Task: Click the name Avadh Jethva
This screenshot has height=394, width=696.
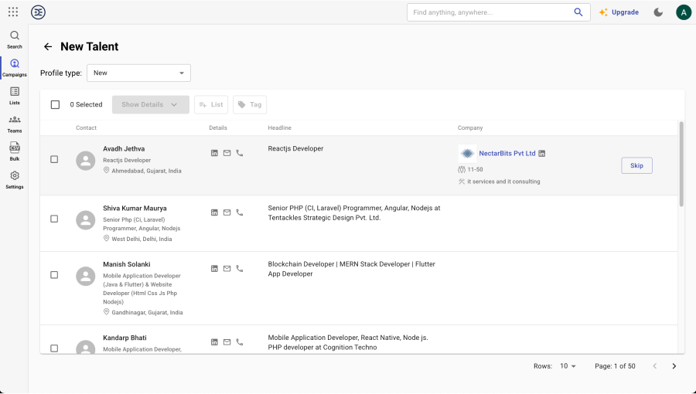Action: [124, 149]
